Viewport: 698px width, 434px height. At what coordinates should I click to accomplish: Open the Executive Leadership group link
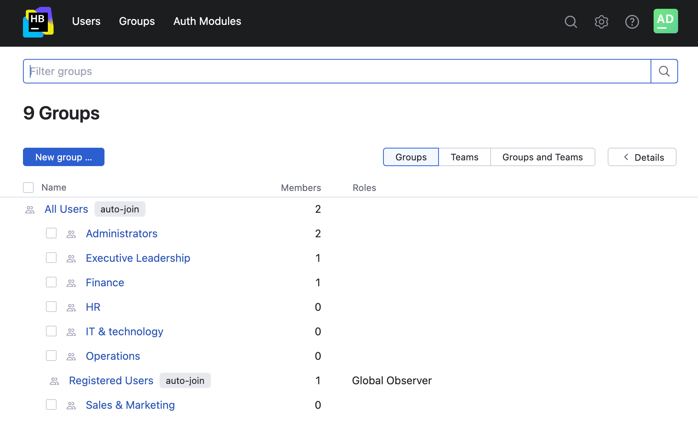point(138,258)
